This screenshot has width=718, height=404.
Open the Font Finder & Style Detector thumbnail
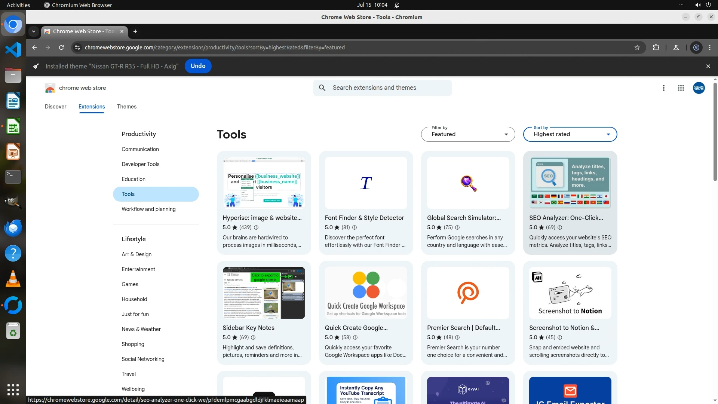(x=366, y=183)
